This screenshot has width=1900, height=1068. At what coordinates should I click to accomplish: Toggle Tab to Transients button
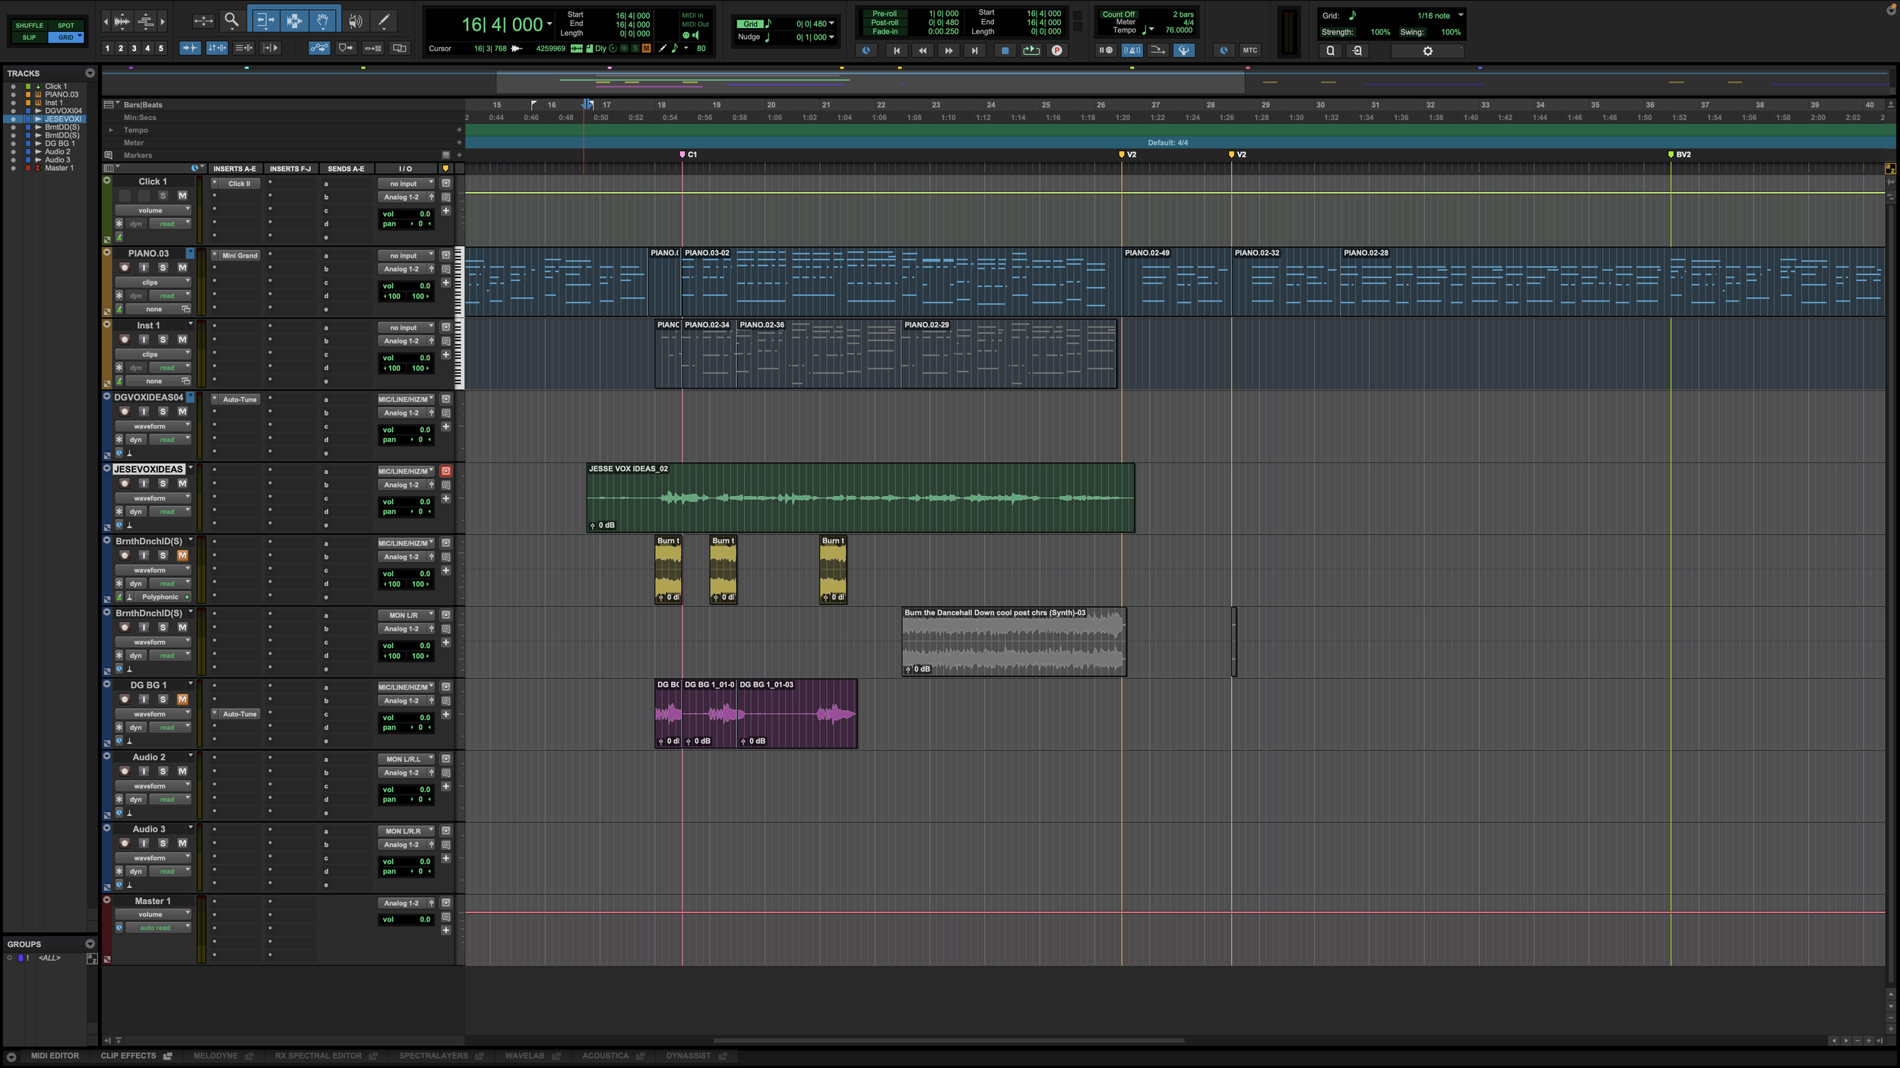[x=190, y=48]
